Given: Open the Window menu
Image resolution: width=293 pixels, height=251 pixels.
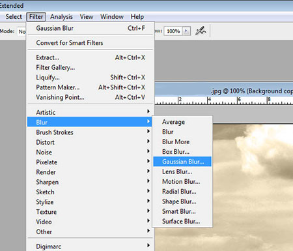Looking at the screenshot, I should [x=112, y=17].
